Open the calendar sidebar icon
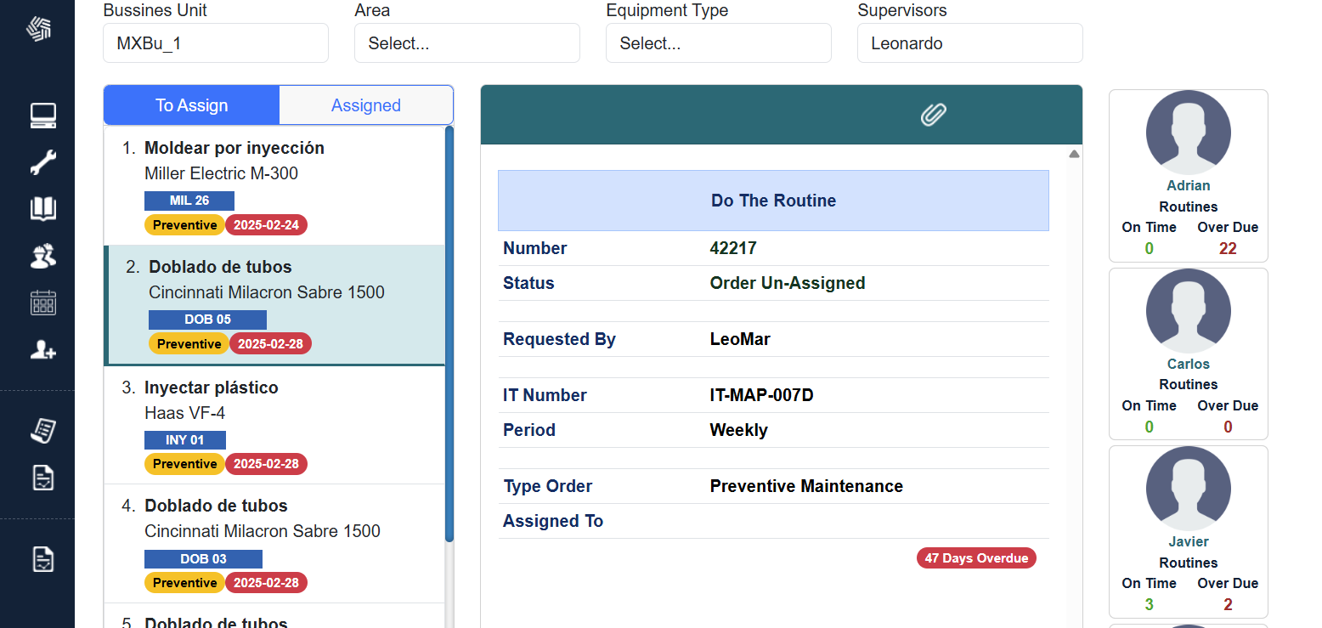 point(43,303)
